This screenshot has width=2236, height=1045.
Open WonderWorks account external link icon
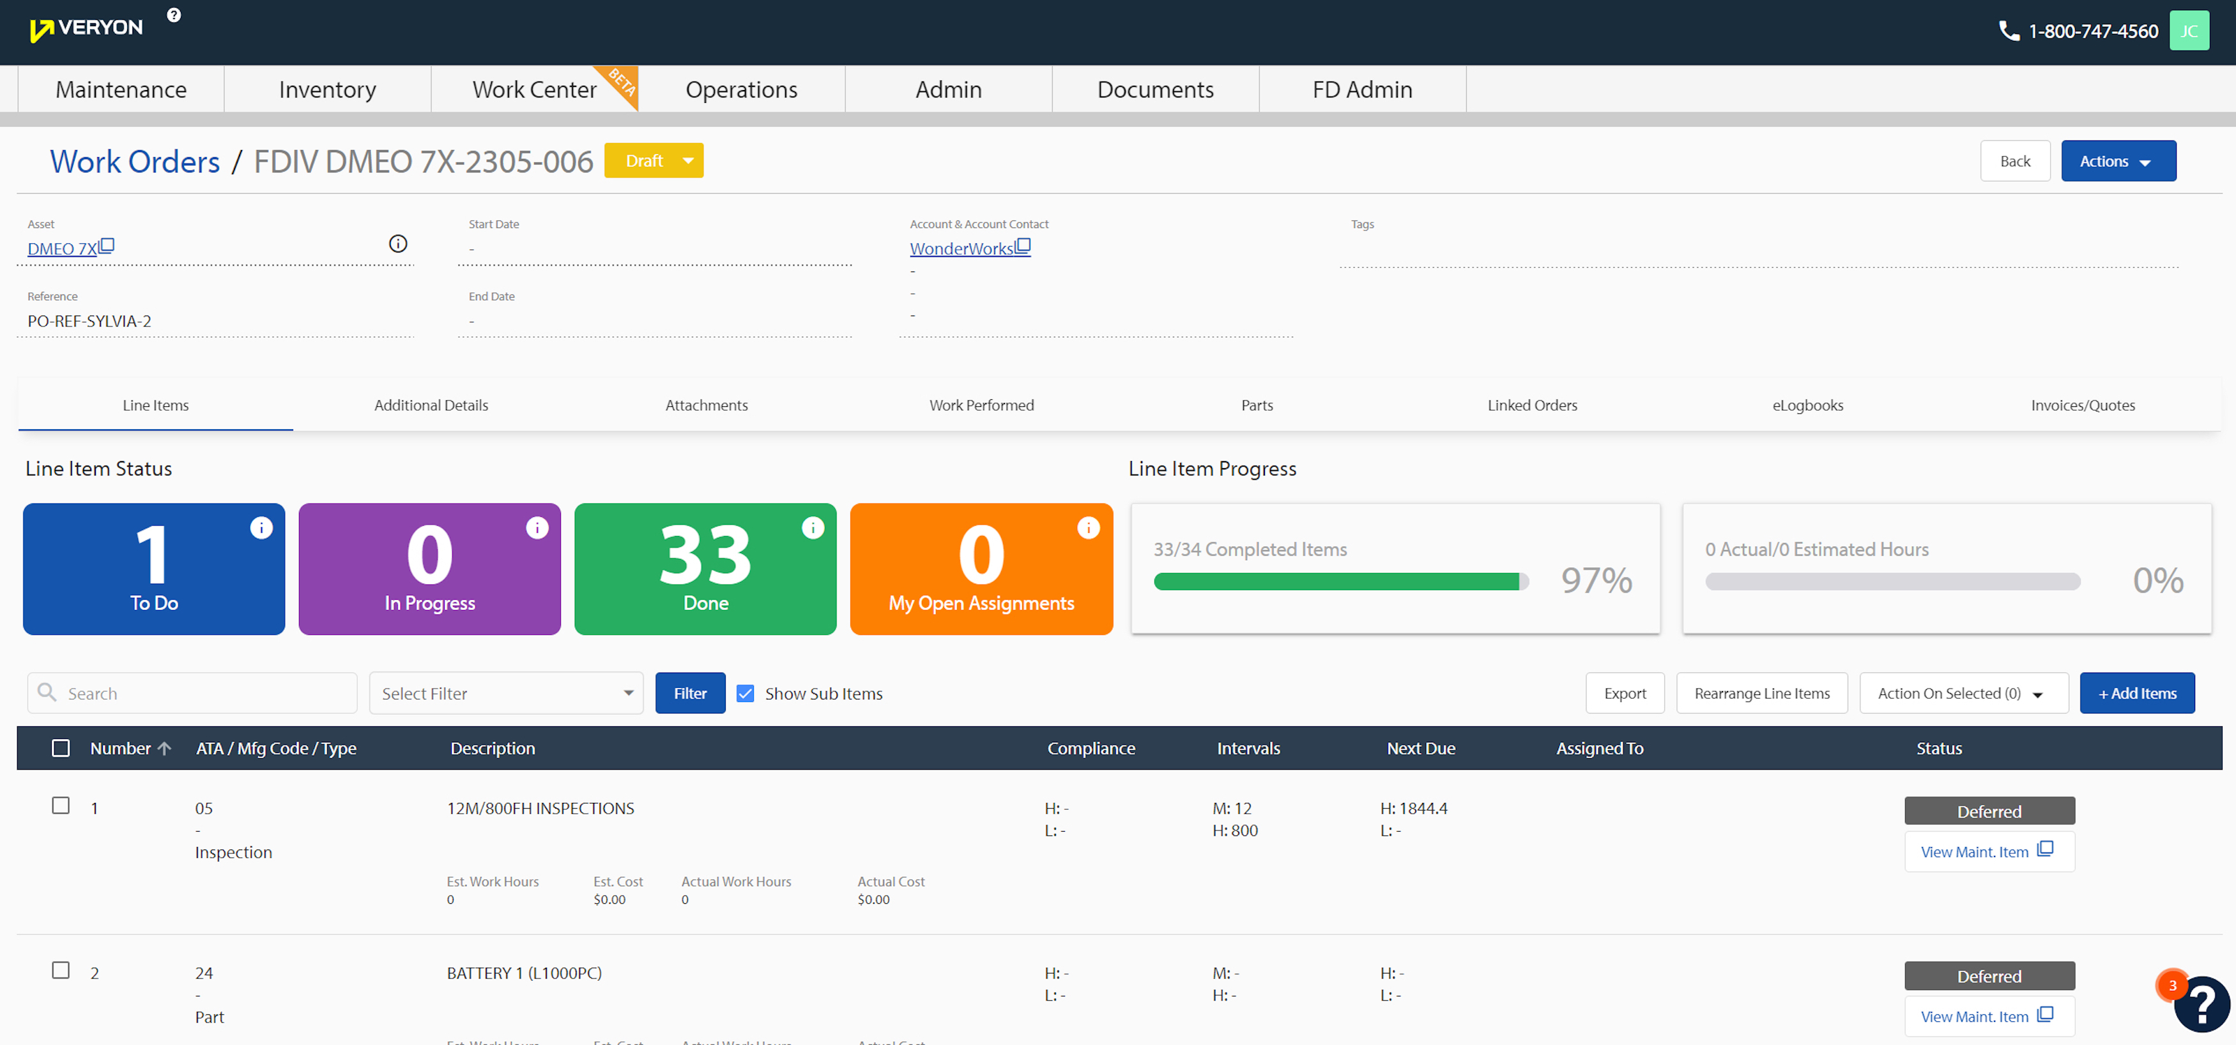pyautogui.click(x=1023, y=247)
